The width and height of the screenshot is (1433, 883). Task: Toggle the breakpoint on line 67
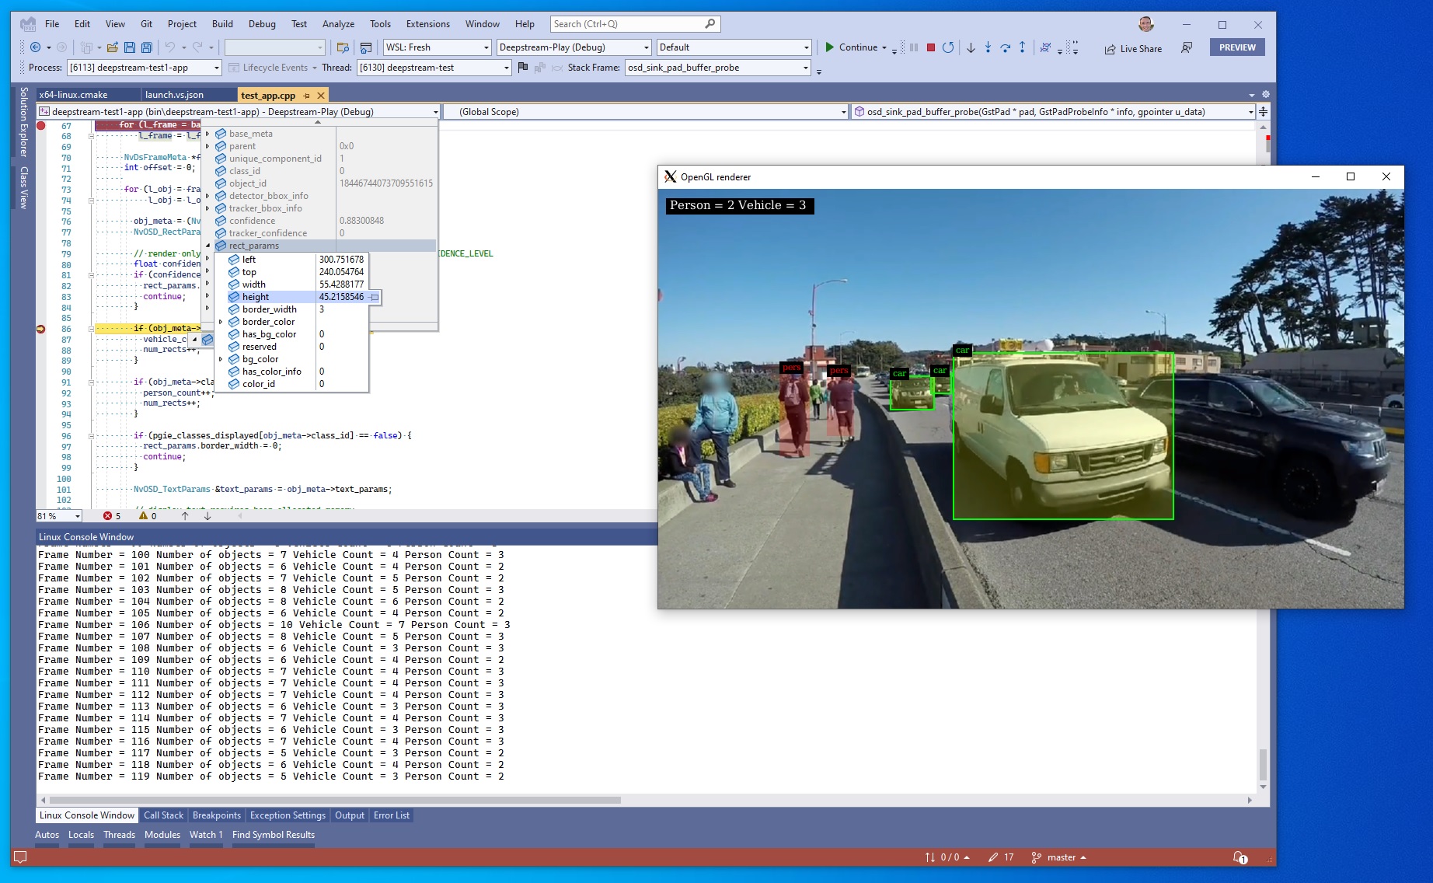[41, 125]
